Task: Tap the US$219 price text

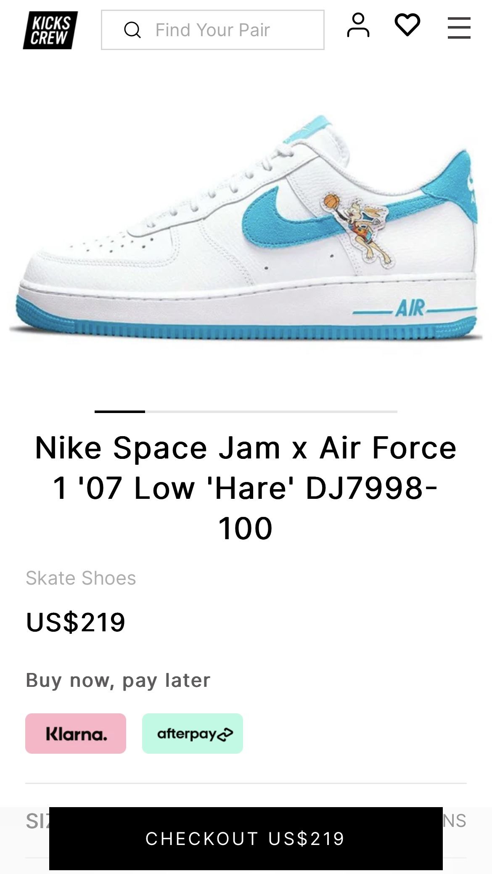Action: click(x=76, y=622)
